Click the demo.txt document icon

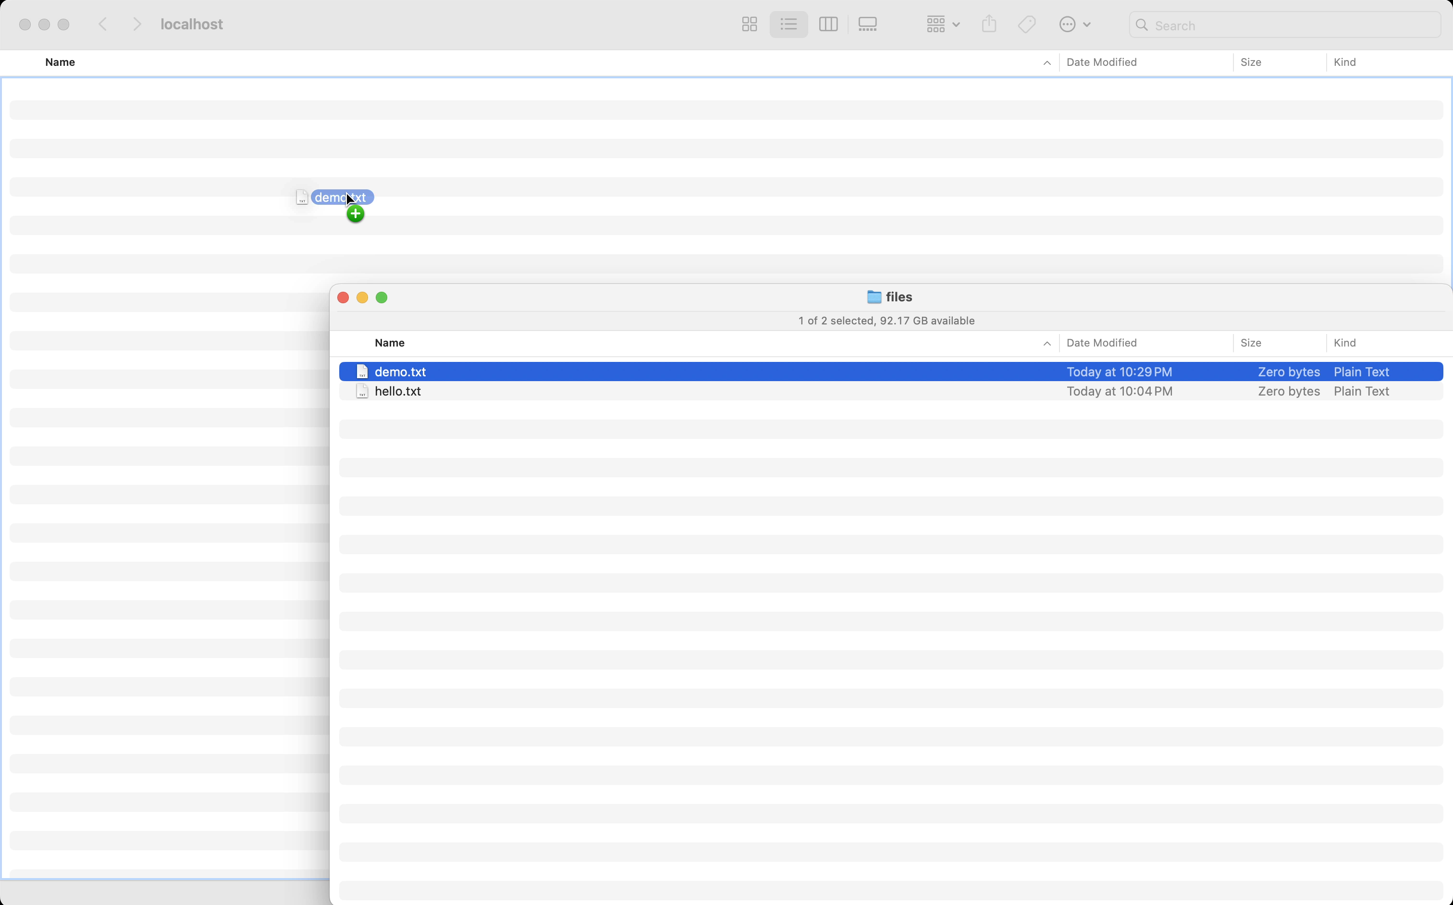[363, 371]
